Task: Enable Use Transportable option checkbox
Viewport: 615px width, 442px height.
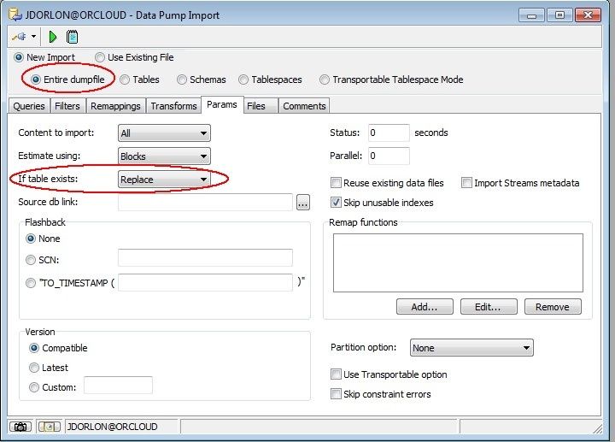Action: coord(336,374)
